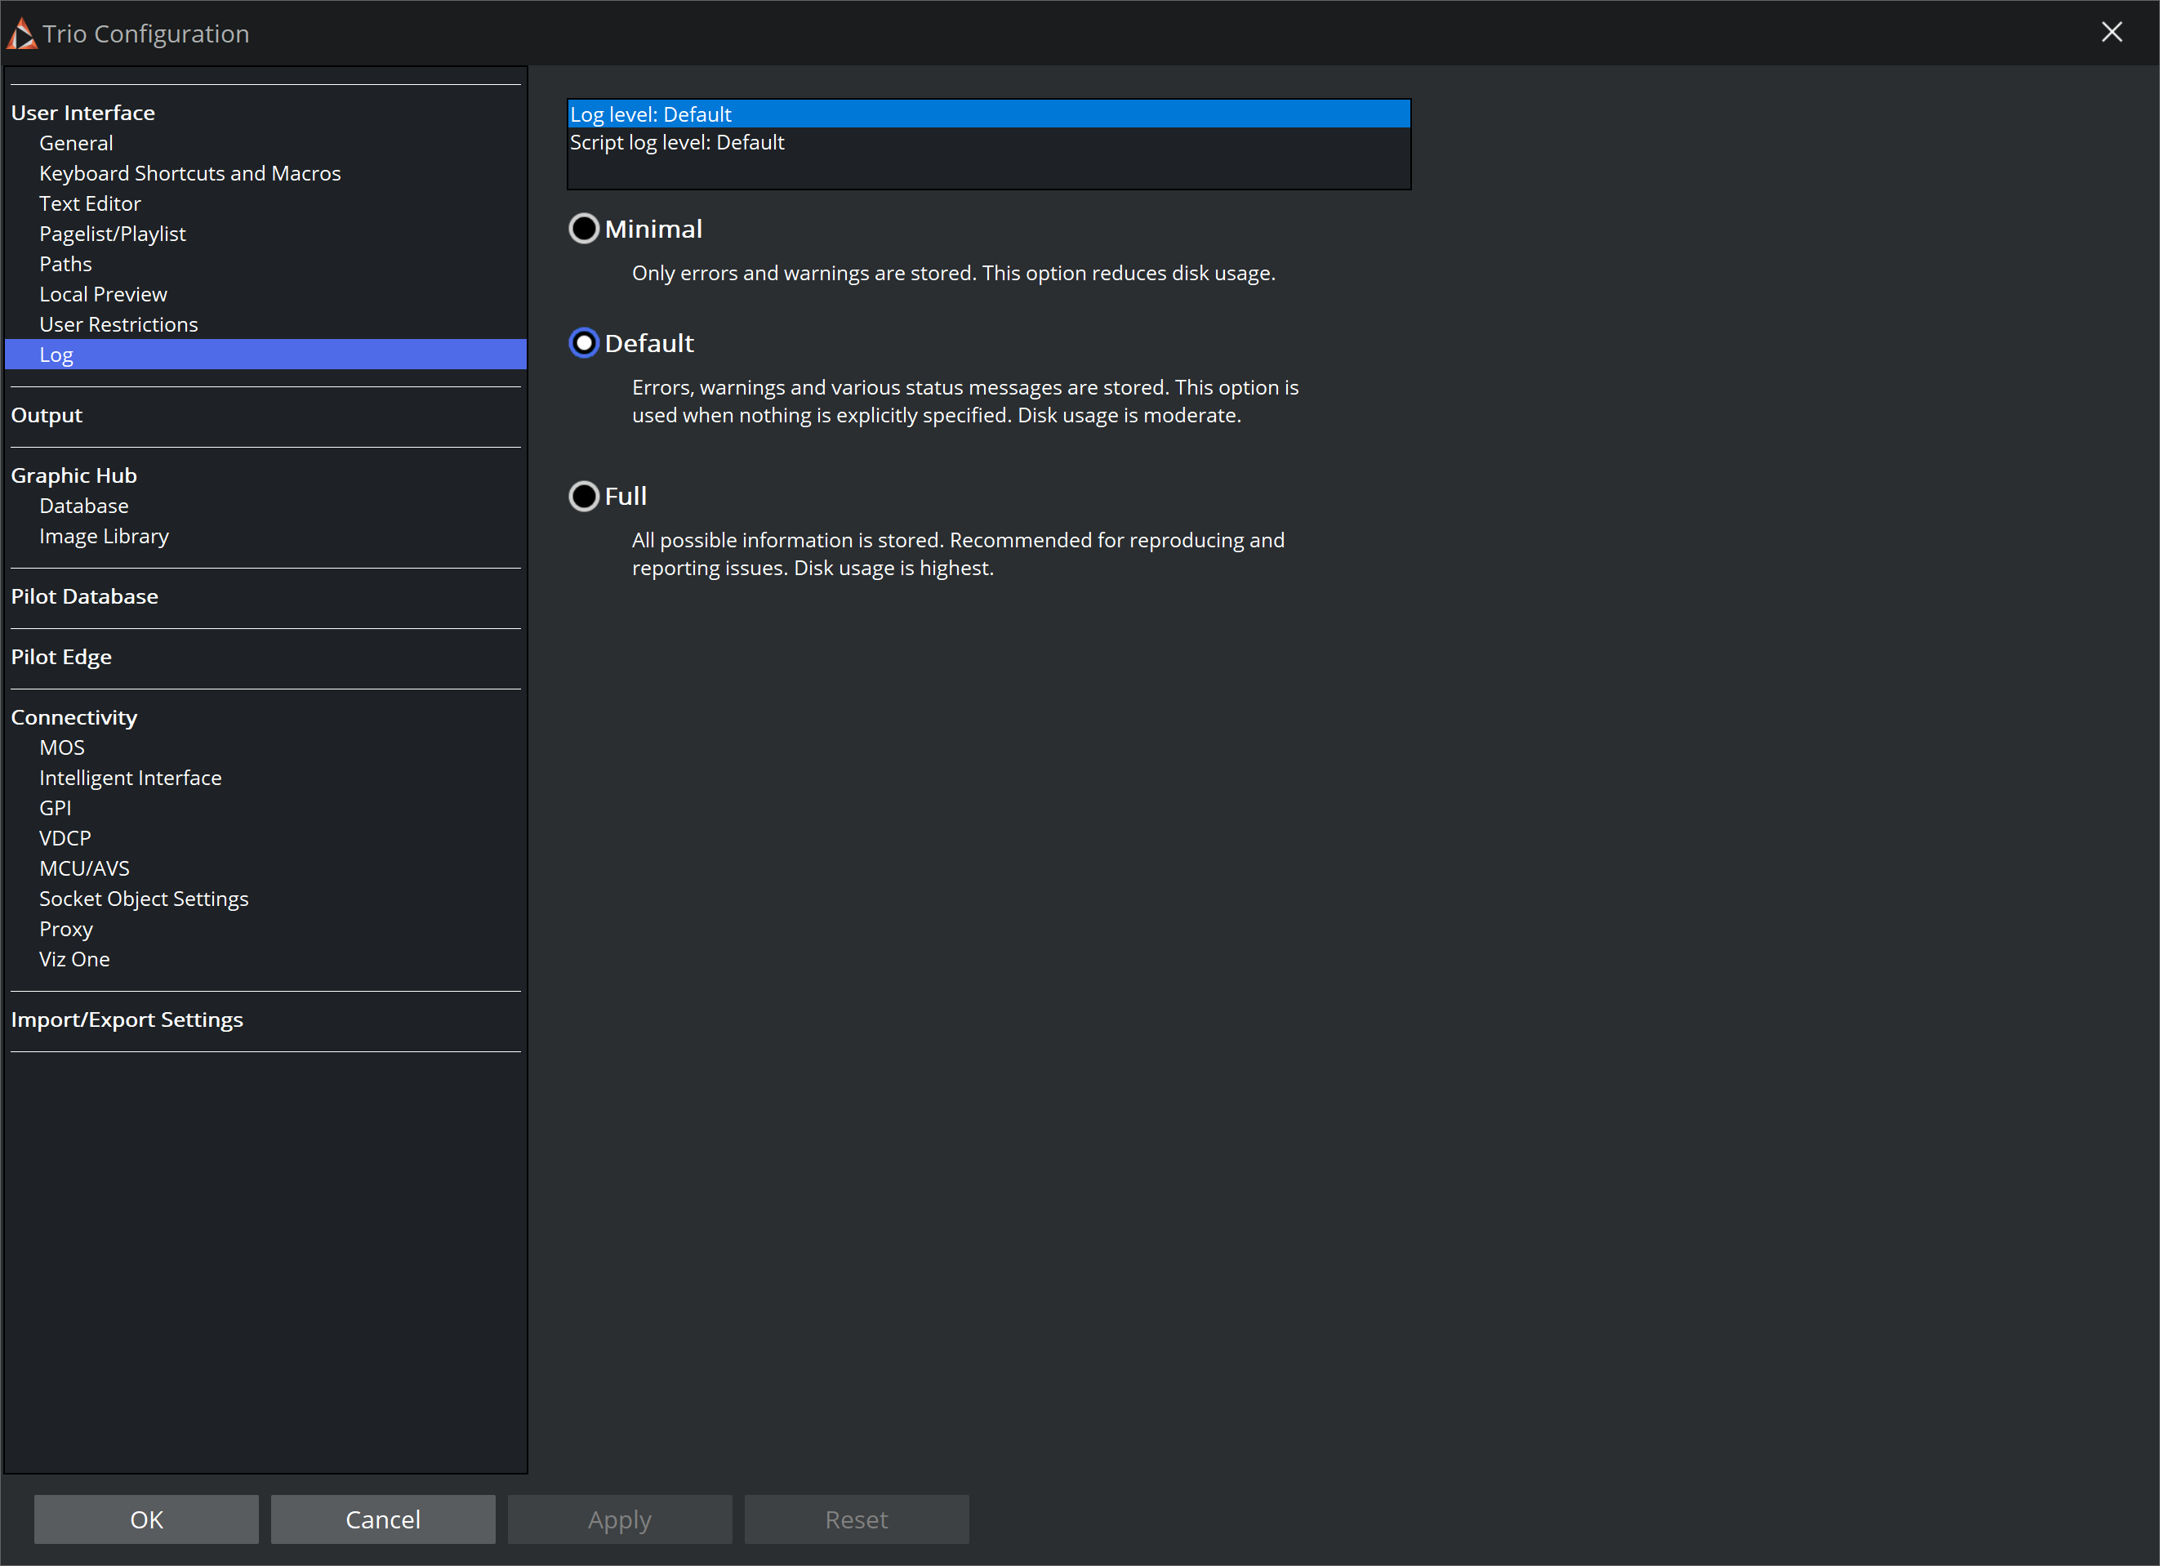Confirm changes with the OK button

147,1519
